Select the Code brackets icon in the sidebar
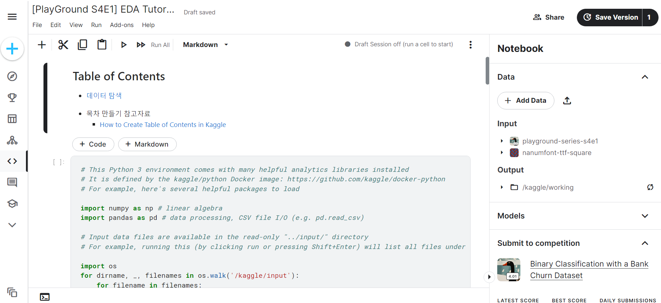Viewport: 661px width, 303px height. [12, 161]
